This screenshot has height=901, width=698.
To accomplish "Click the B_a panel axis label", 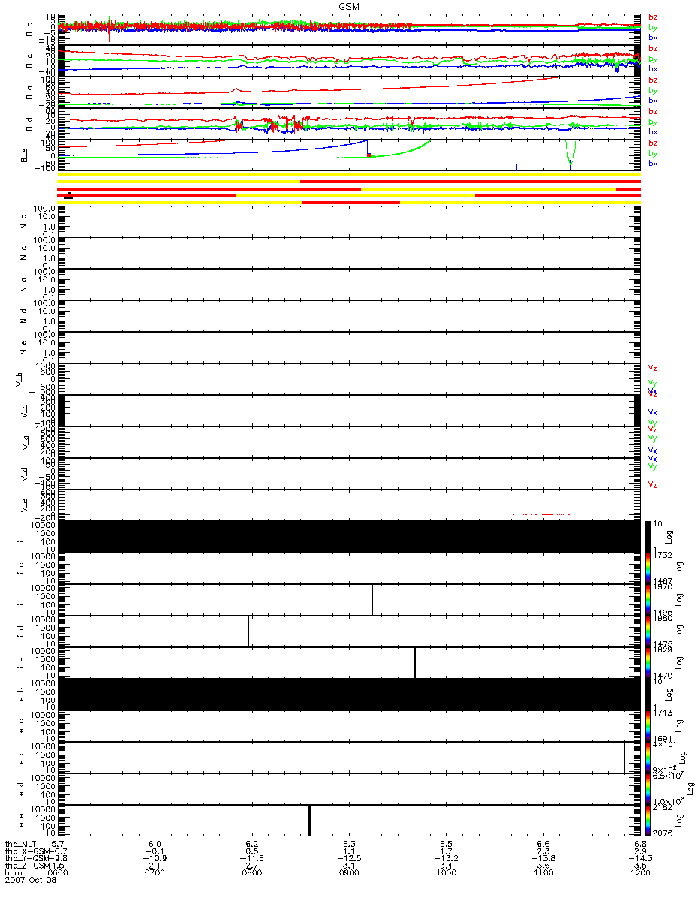I will tap(30, 92).
